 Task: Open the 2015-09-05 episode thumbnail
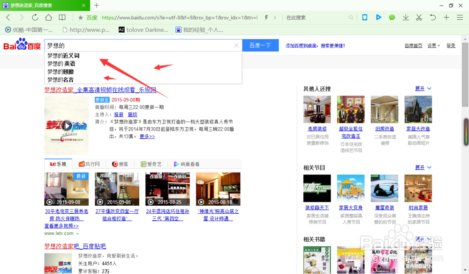[x=117, y=189]
